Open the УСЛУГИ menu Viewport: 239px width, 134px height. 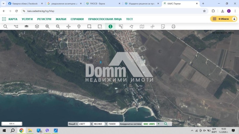pos(27,19)
